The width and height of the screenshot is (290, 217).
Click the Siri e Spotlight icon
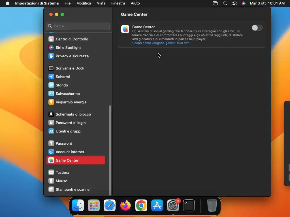(x=51, y=47)
